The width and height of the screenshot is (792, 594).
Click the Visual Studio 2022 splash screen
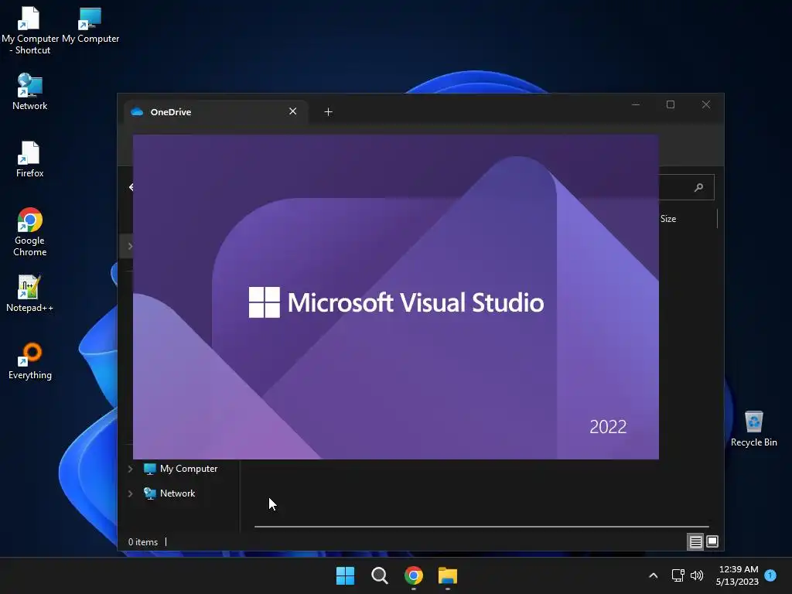395,296
